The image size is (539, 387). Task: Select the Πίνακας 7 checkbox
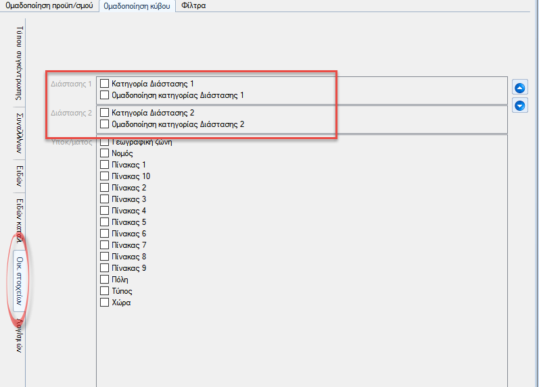(x=105, y=245)
